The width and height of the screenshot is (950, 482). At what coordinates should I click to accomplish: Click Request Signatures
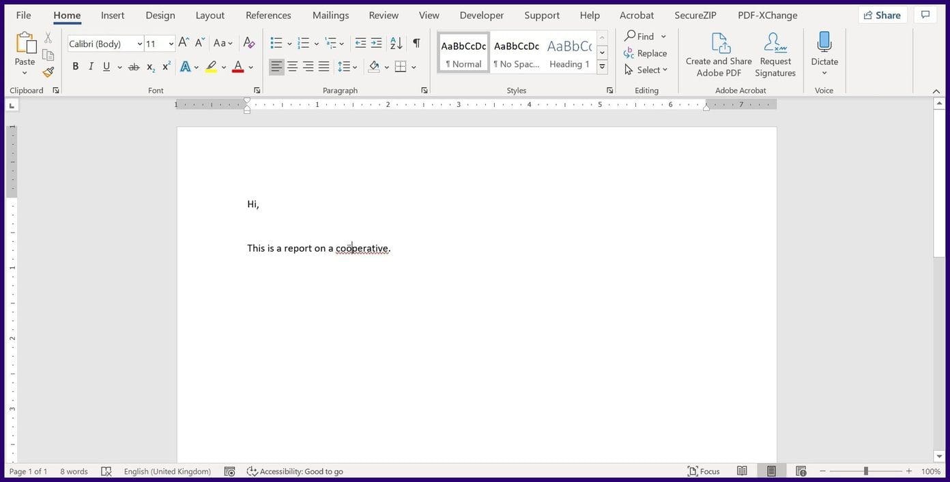[775, 55]
